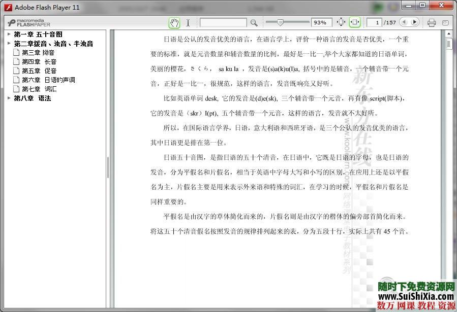Click the search text field
The height and width of the screenshot is (312, 457).
[x=223, y=23]
